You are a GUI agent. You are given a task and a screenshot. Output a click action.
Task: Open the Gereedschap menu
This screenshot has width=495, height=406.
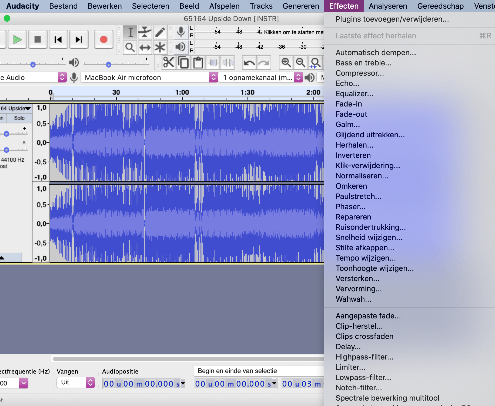(440, 6)
